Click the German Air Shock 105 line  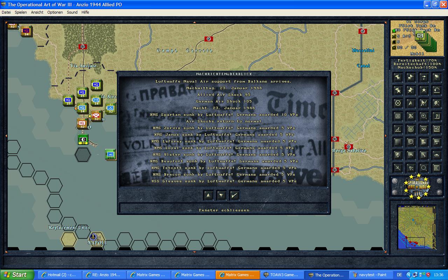224,101
